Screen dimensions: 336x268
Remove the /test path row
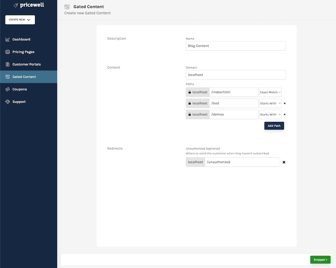pyautogui.click(x=285, y=103)
